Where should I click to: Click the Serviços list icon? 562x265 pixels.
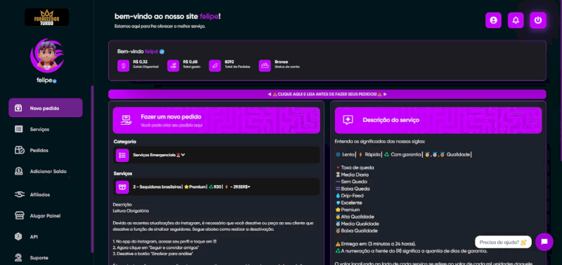click(19, 129)
